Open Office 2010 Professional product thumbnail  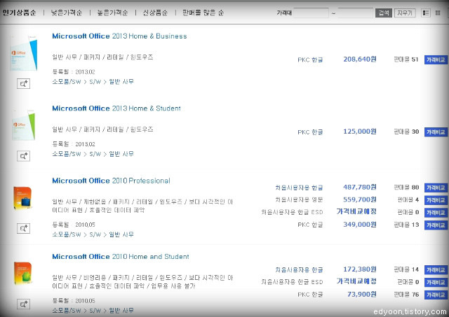click(x=22, y=198)
